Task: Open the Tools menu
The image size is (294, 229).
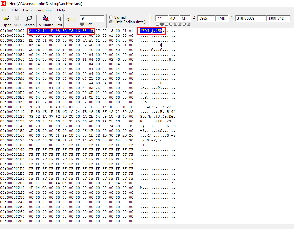Action: (x=27, y=10)
